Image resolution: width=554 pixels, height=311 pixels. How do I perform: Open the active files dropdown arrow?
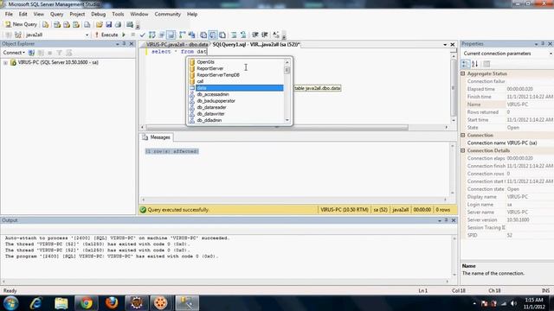pyautogui.click(x=445, y=45)
